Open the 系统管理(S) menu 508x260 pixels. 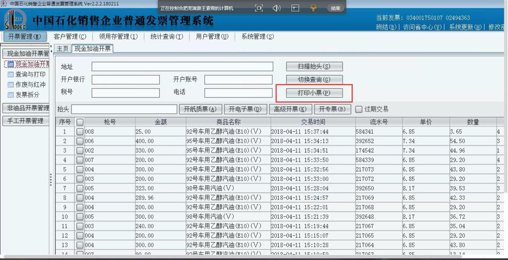tap(257, 37)
